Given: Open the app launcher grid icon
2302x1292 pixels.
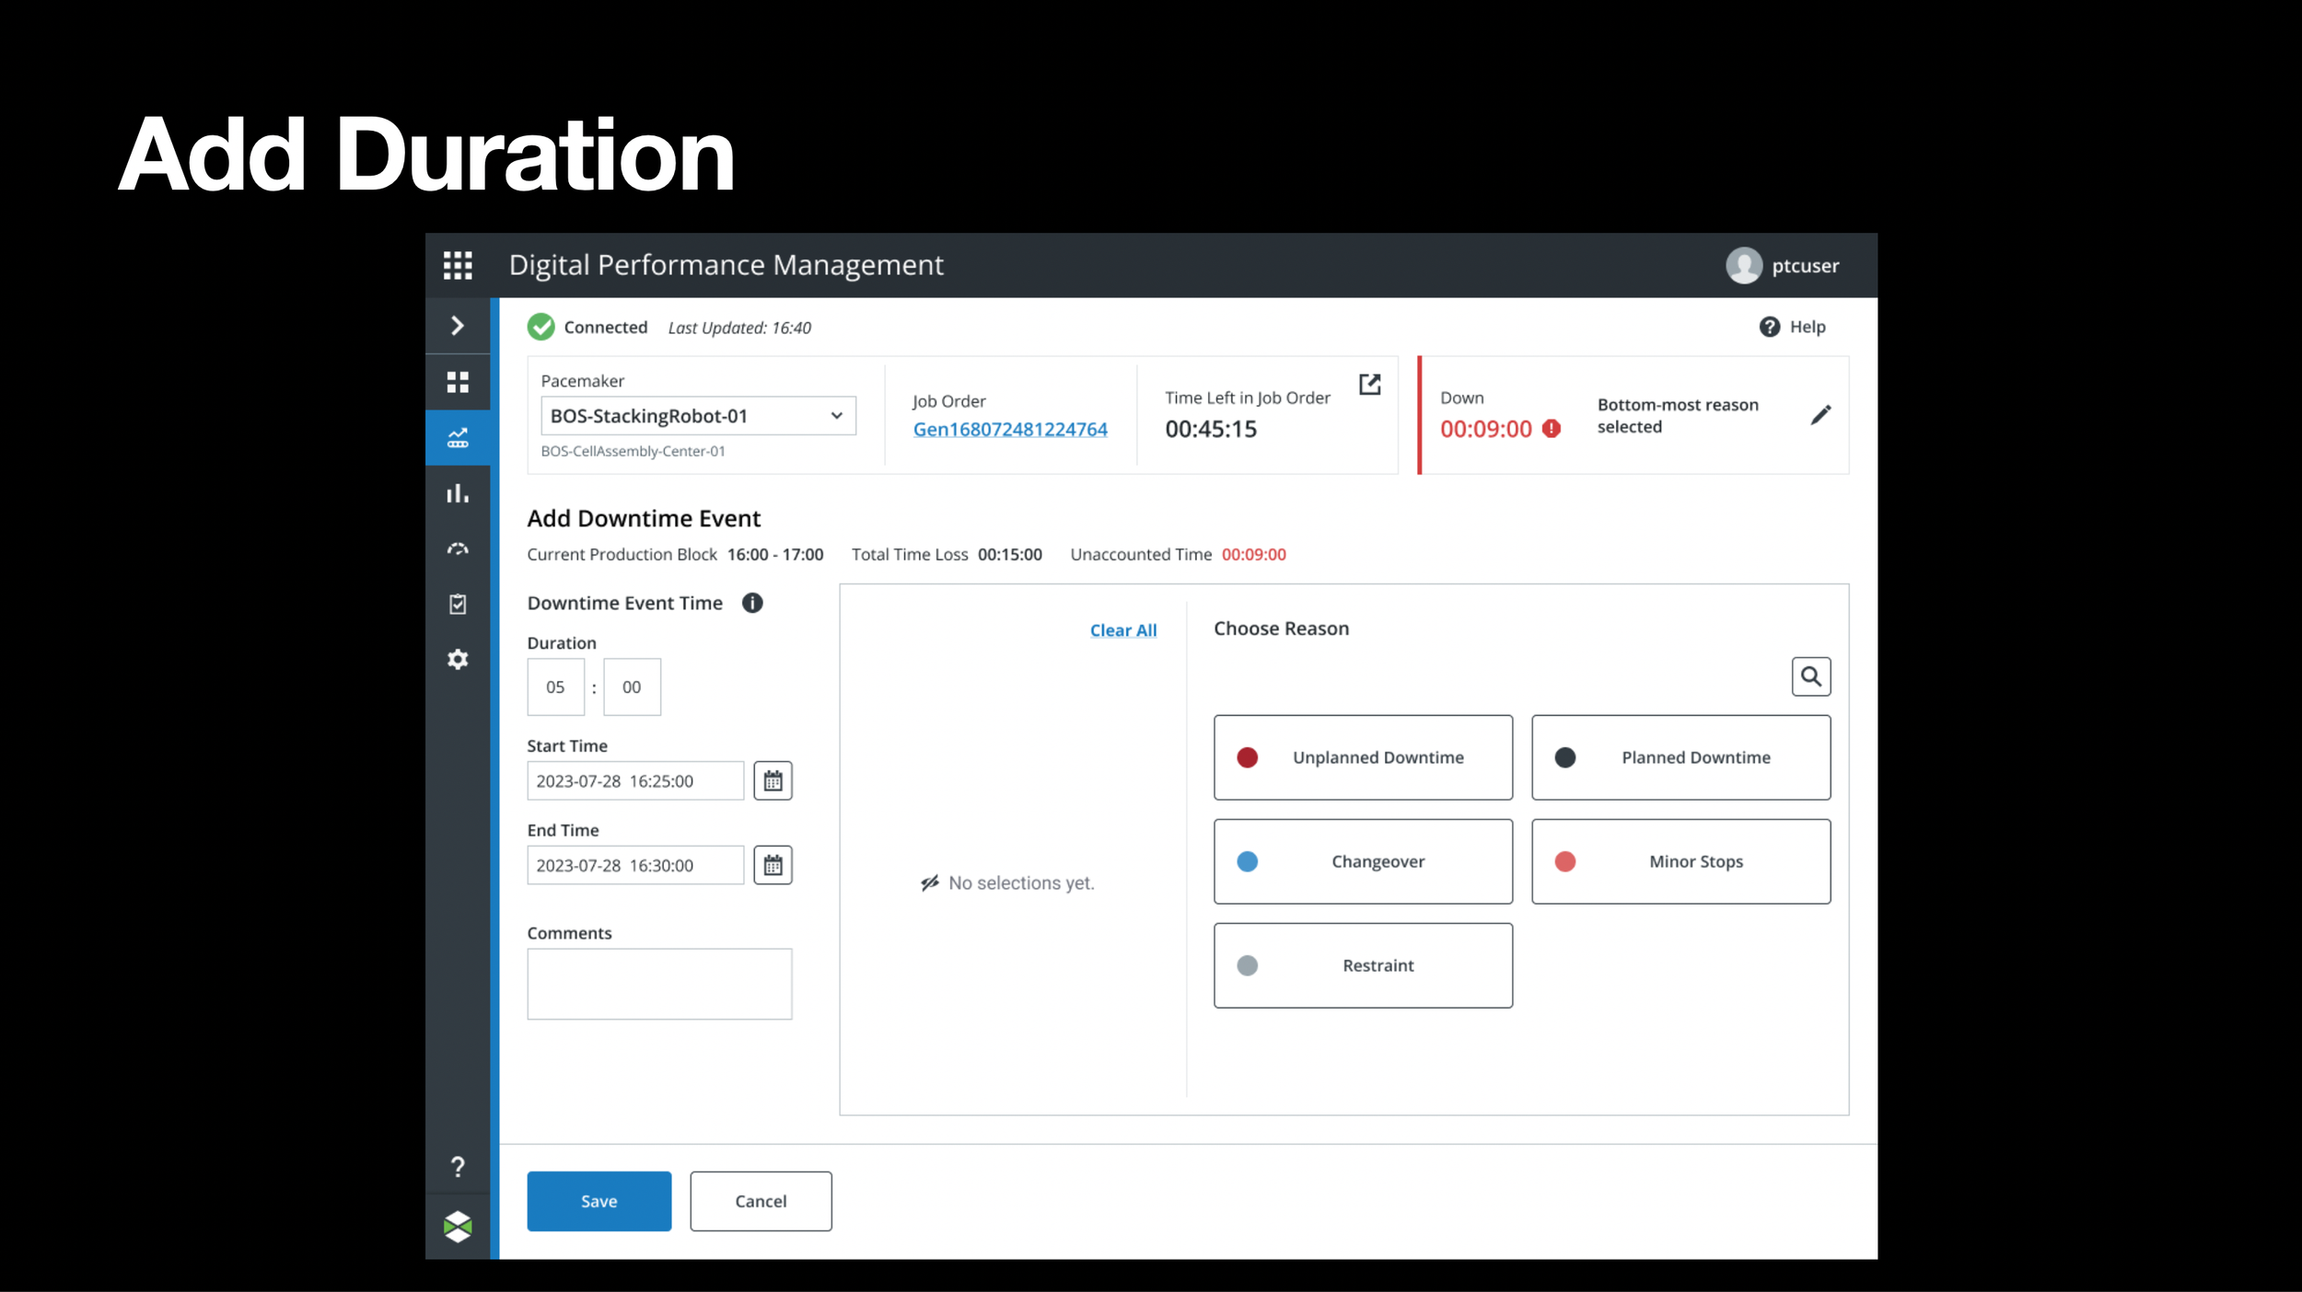Looking at the screenshot, I should (x=458, y=265).
